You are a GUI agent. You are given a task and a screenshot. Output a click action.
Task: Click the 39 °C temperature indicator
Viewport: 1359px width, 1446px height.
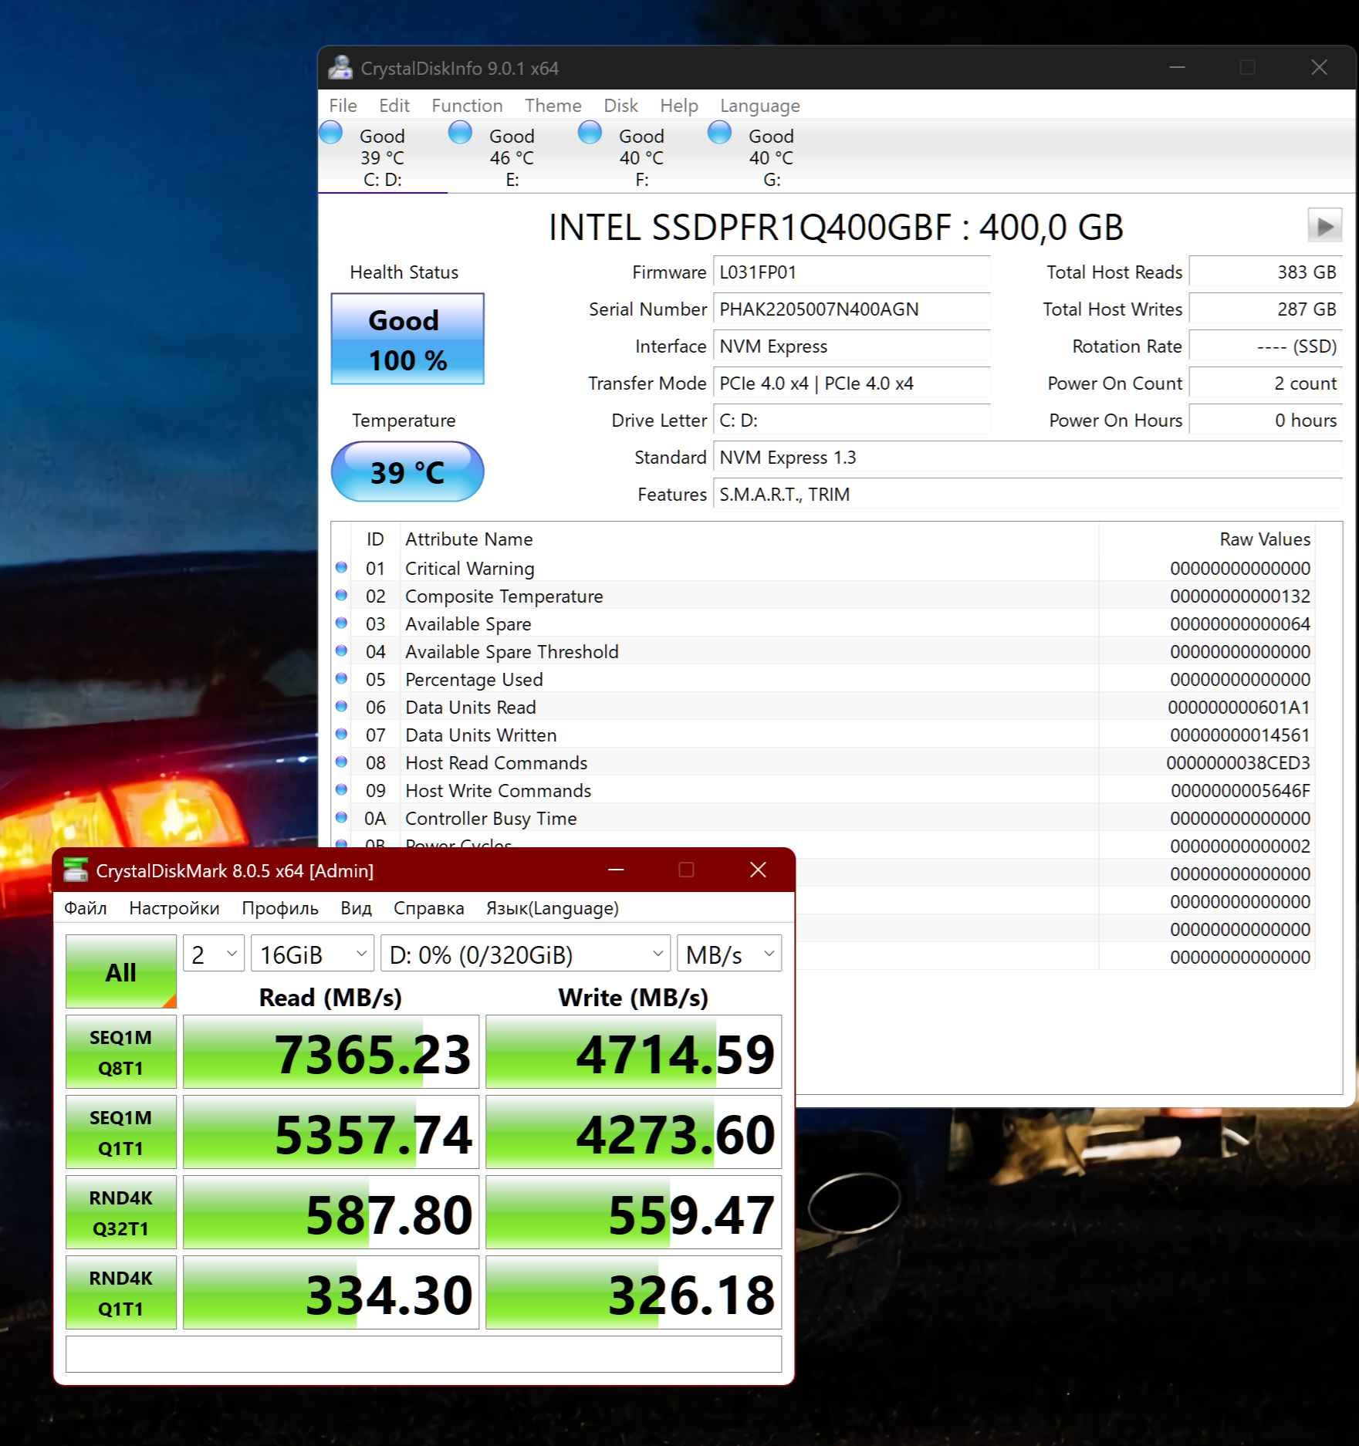[x=407, y=471]
